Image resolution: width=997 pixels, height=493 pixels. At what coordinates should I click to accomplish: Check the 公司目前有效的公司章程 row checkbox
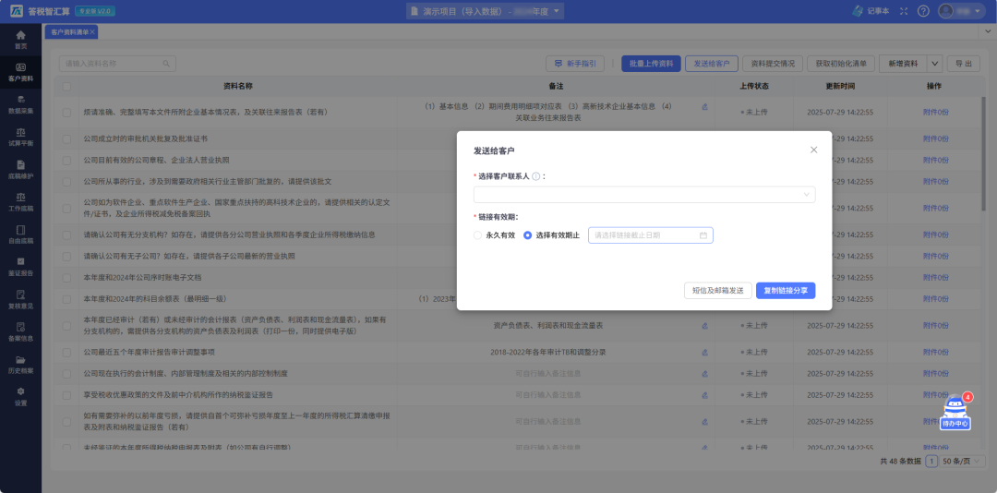(x=66, y=160)
